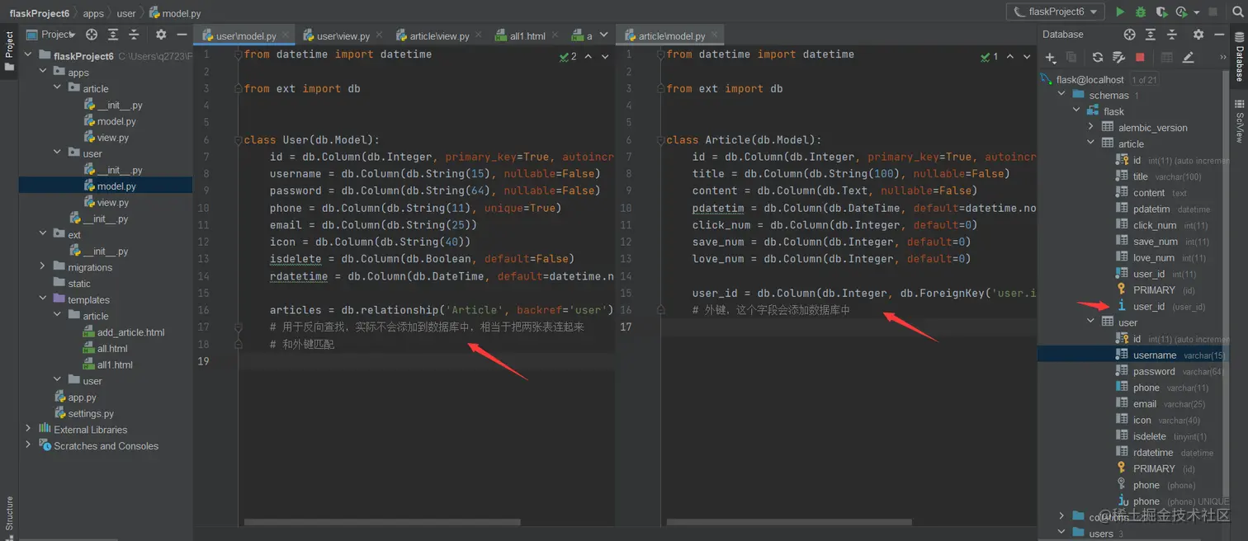Click the red stop button in Database toolbar
Viewport: 1248px width, 541px height.
point(1140,58)
